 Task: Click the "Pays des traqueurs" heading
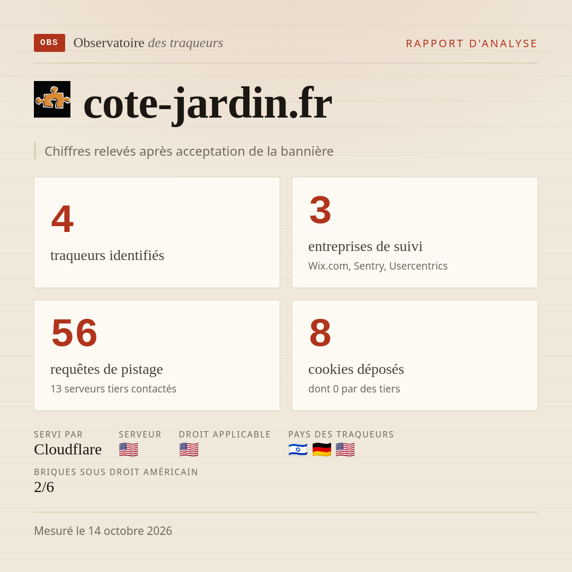point(341,434)
